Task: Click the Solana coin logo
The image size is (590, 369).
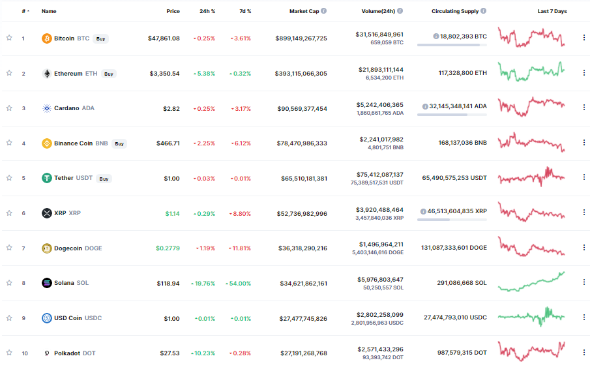Action: coord(47,283)
